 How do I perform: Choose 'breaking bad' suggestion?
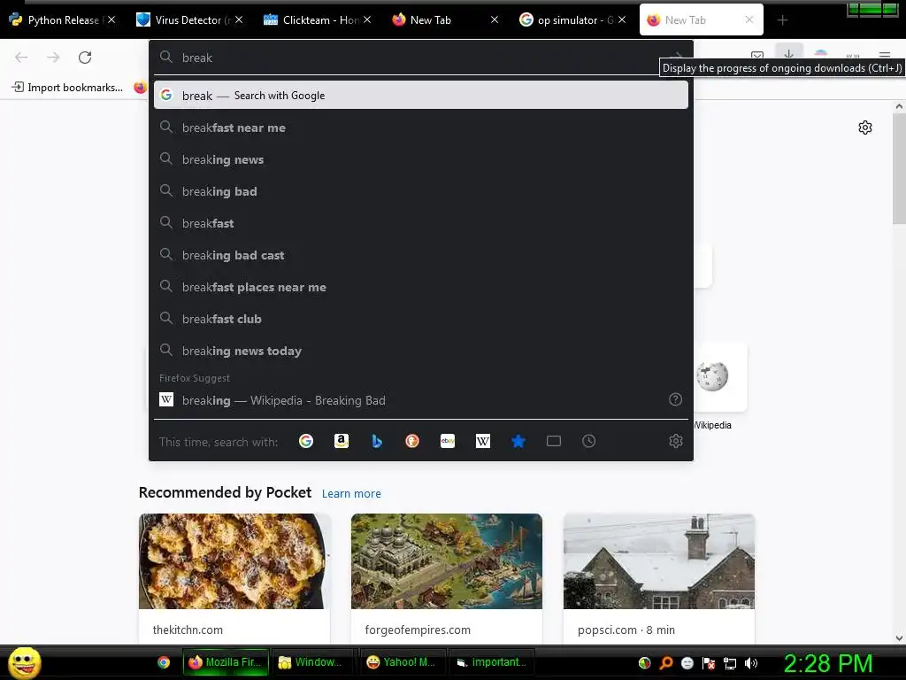click(x=420, y=191)
